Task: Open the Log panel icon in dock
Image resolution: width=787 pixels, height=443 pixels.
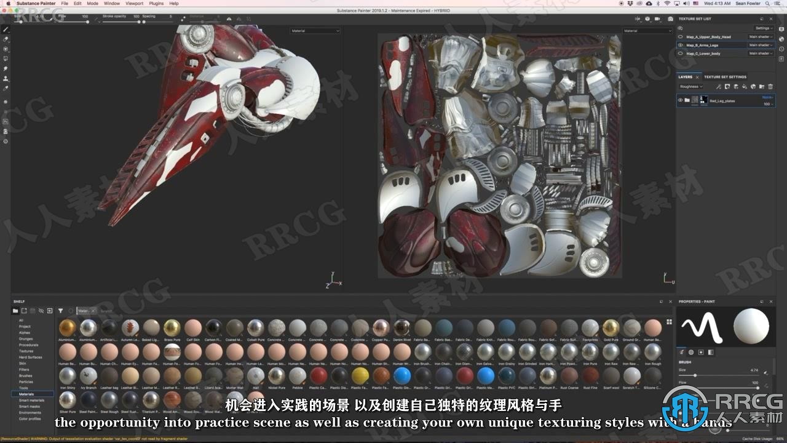Action: pyautogui.click(x=781, y=59)
